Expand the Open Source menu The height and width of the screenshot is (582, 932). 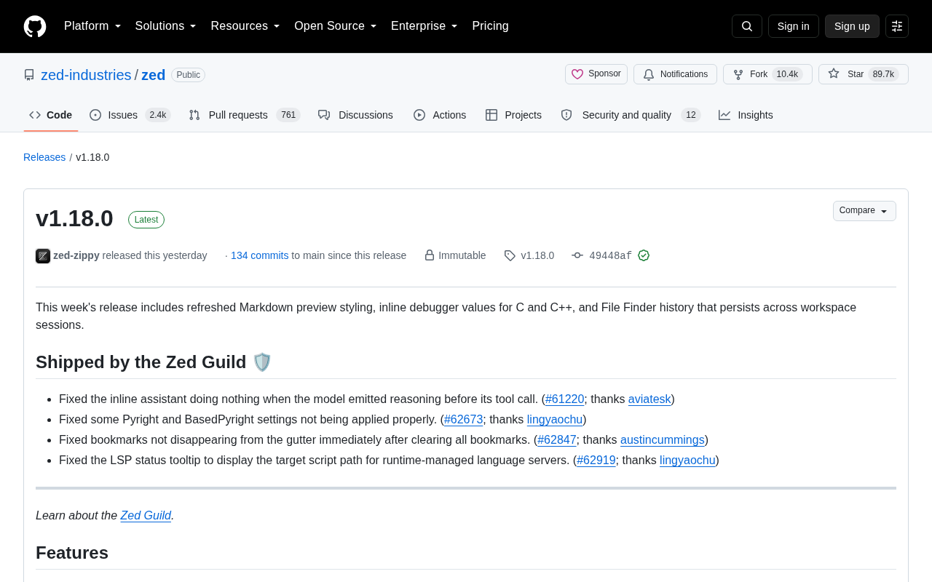[x=336, y=26]
